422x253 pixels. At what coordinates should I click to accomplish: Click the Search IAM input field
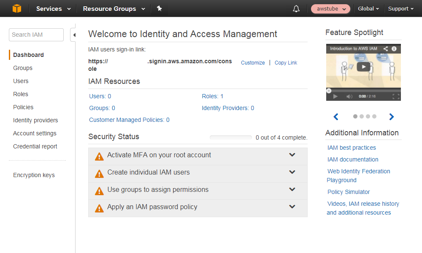pyautogui.click(x=36, y=35)
